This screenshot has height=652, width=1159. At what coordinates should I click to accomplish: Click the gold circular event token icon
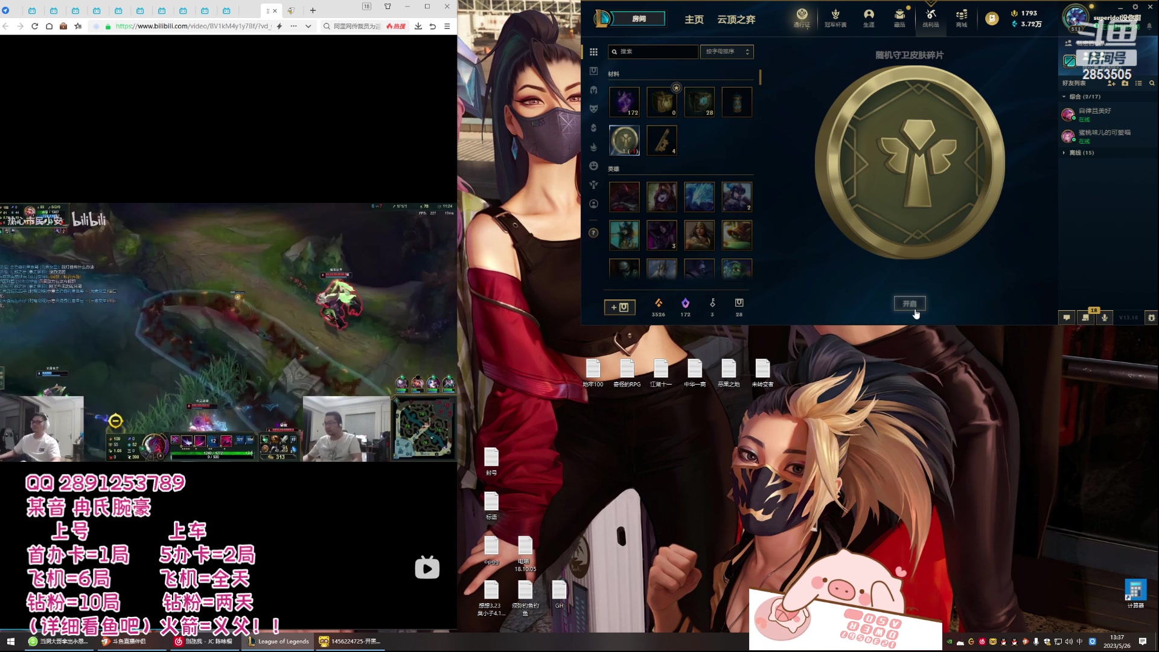pos(992,19)
